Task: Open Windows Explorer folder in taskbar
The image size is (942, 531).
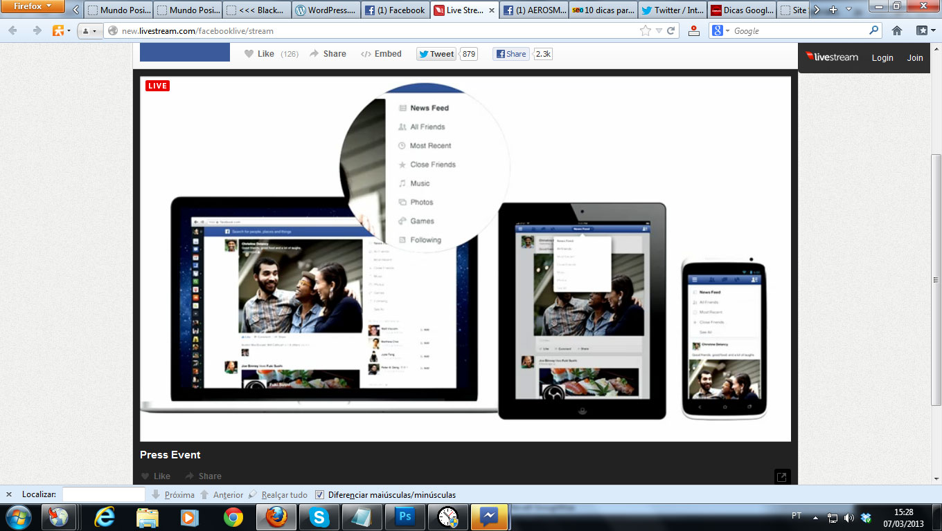Action: point(148,517)
